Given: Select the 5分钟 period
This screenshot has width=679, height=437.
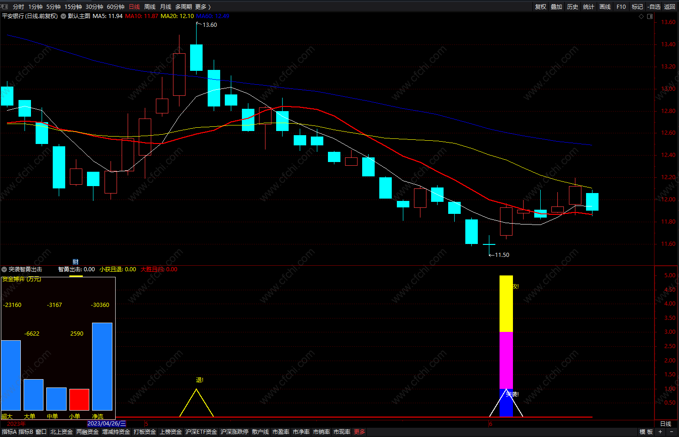Looking at the screenshot, I should pyautogui.click(x=53, y=6).
